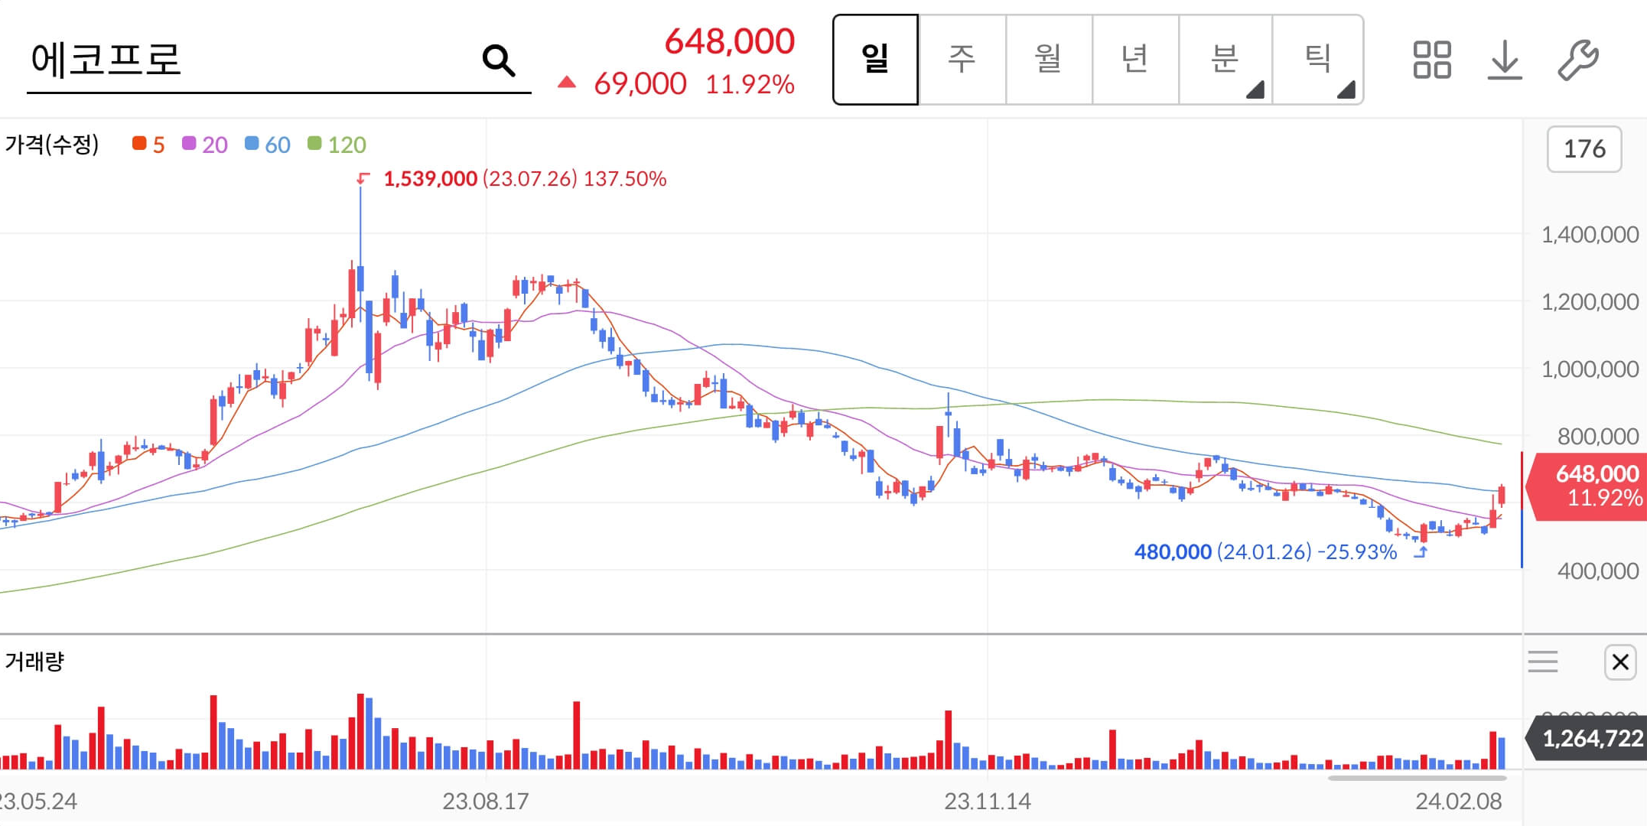Expand the 분 minute interval dropdown
1647x826 pixels.
[1225, 60]
